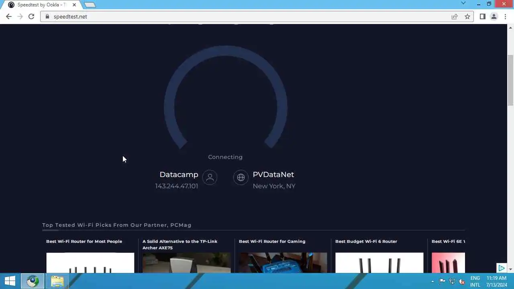Click the Top Tested Wi-Fi Picks heading
The width and height of the screenshot is (514, 289).
click(116, 225)
